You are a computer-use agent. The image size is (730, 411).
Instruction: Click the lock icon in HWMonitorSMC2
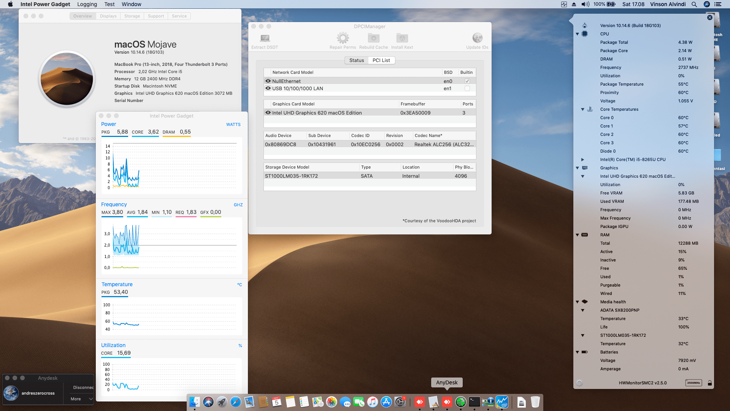709,383
